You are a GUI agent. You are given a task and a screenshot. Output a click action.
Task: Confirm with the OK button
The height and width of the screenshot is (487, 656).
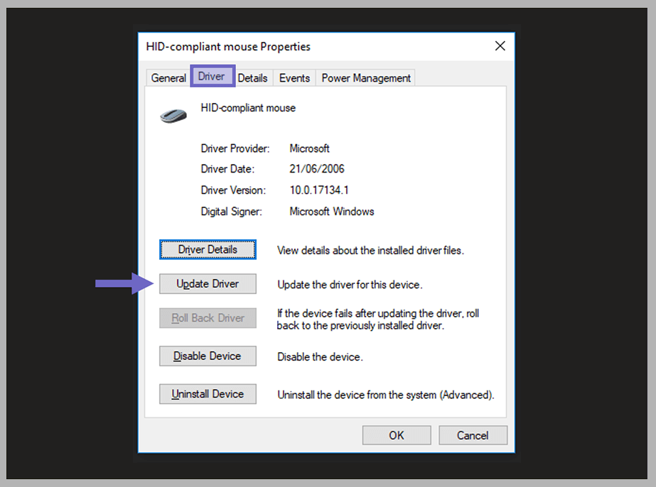[x=396, y=434]
